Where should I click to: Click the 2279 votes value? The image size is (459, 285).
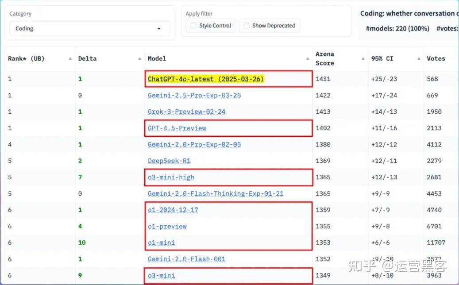pos(434,161)
